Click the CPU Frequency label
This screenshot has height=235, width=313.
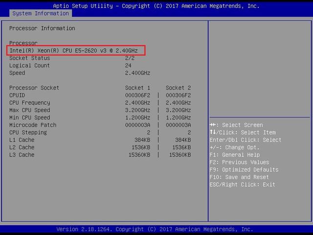(29, 103)
